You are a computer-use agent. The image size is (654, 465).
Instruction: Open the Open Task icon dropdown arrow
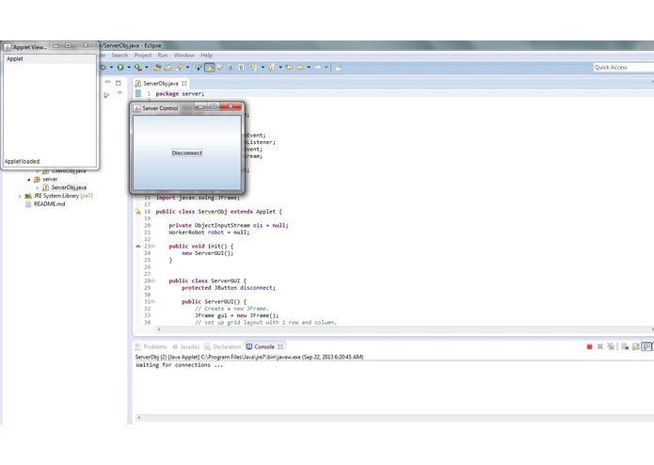click(187, 67)
